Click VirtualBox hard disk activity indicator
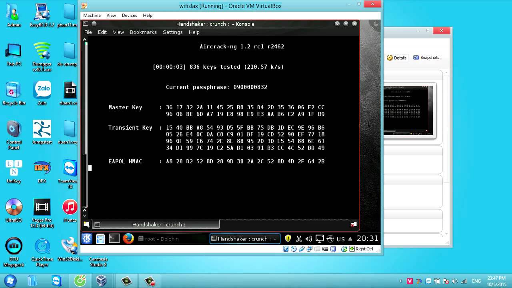Viewport: 512px width, 288px height. (x=286, y=249)
